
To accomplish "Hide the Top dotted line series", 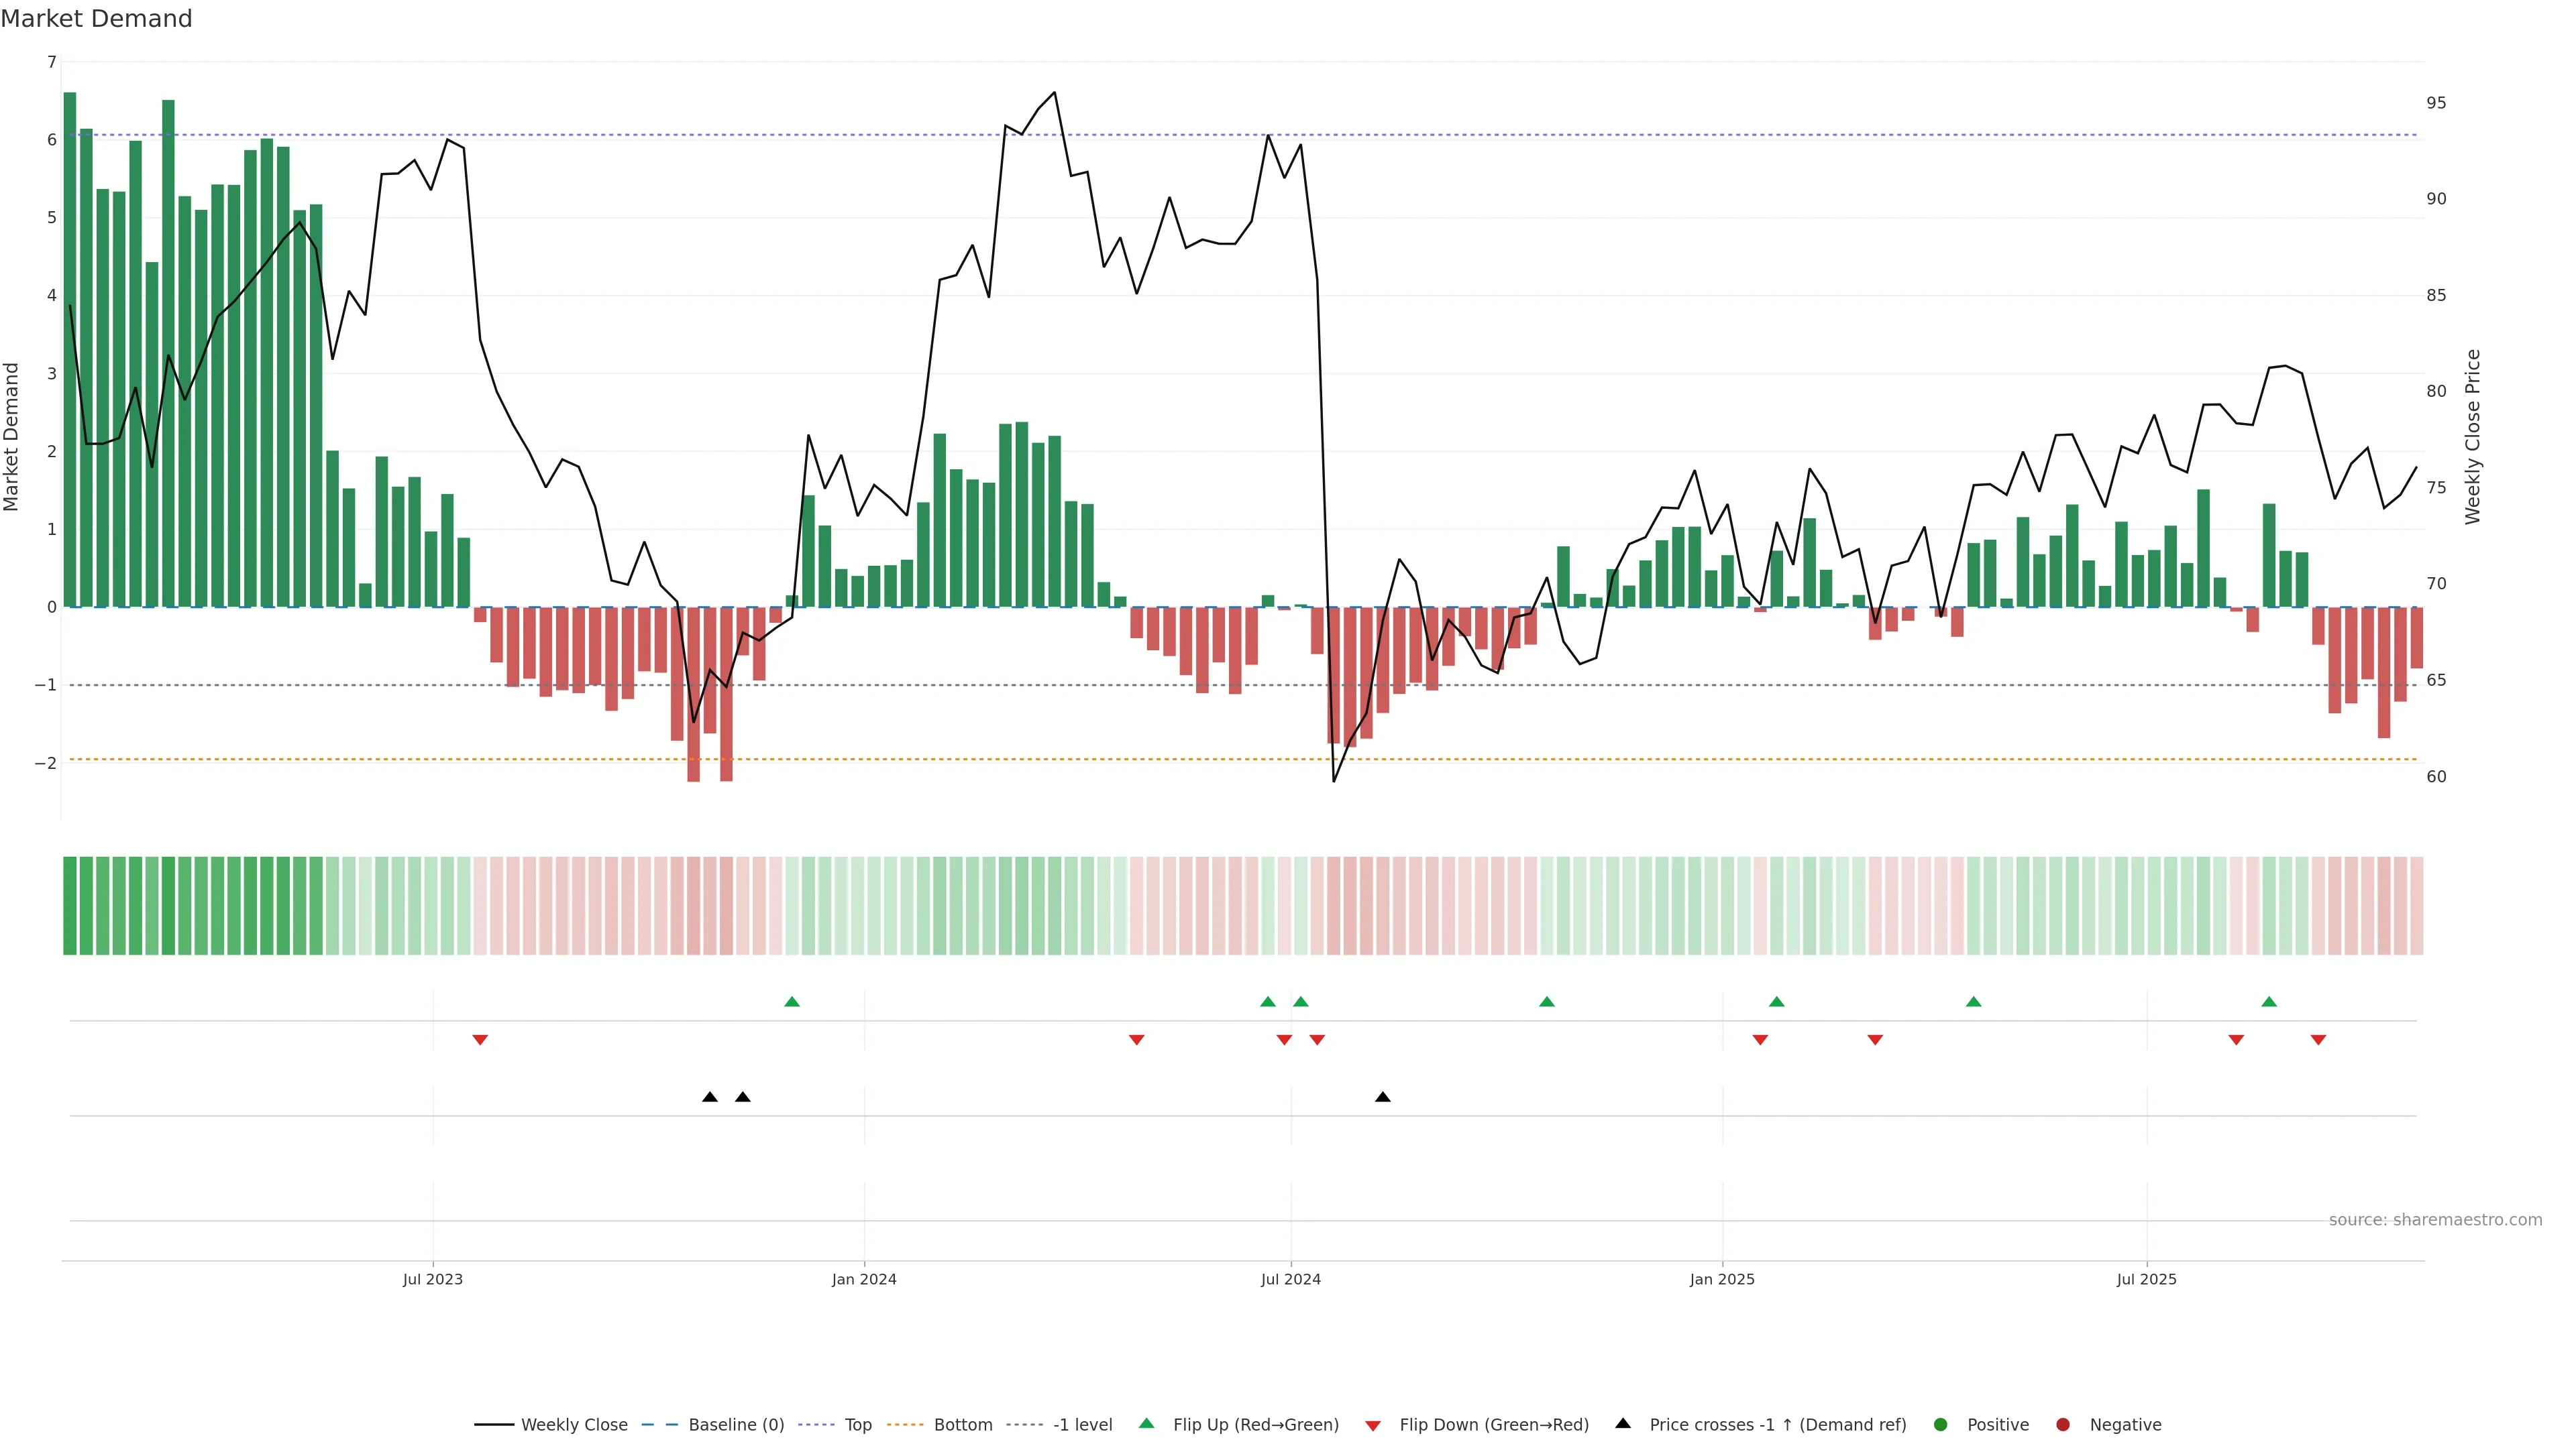I will pos(857,1424).
